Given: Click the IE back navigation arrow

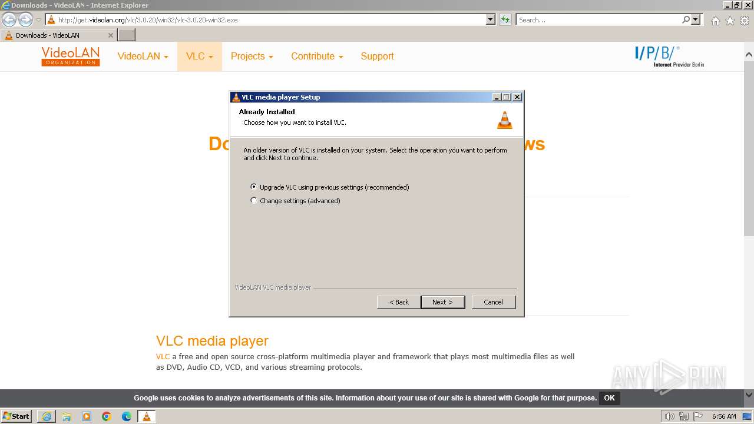Looking at the screenshot, I should (9, 19).
